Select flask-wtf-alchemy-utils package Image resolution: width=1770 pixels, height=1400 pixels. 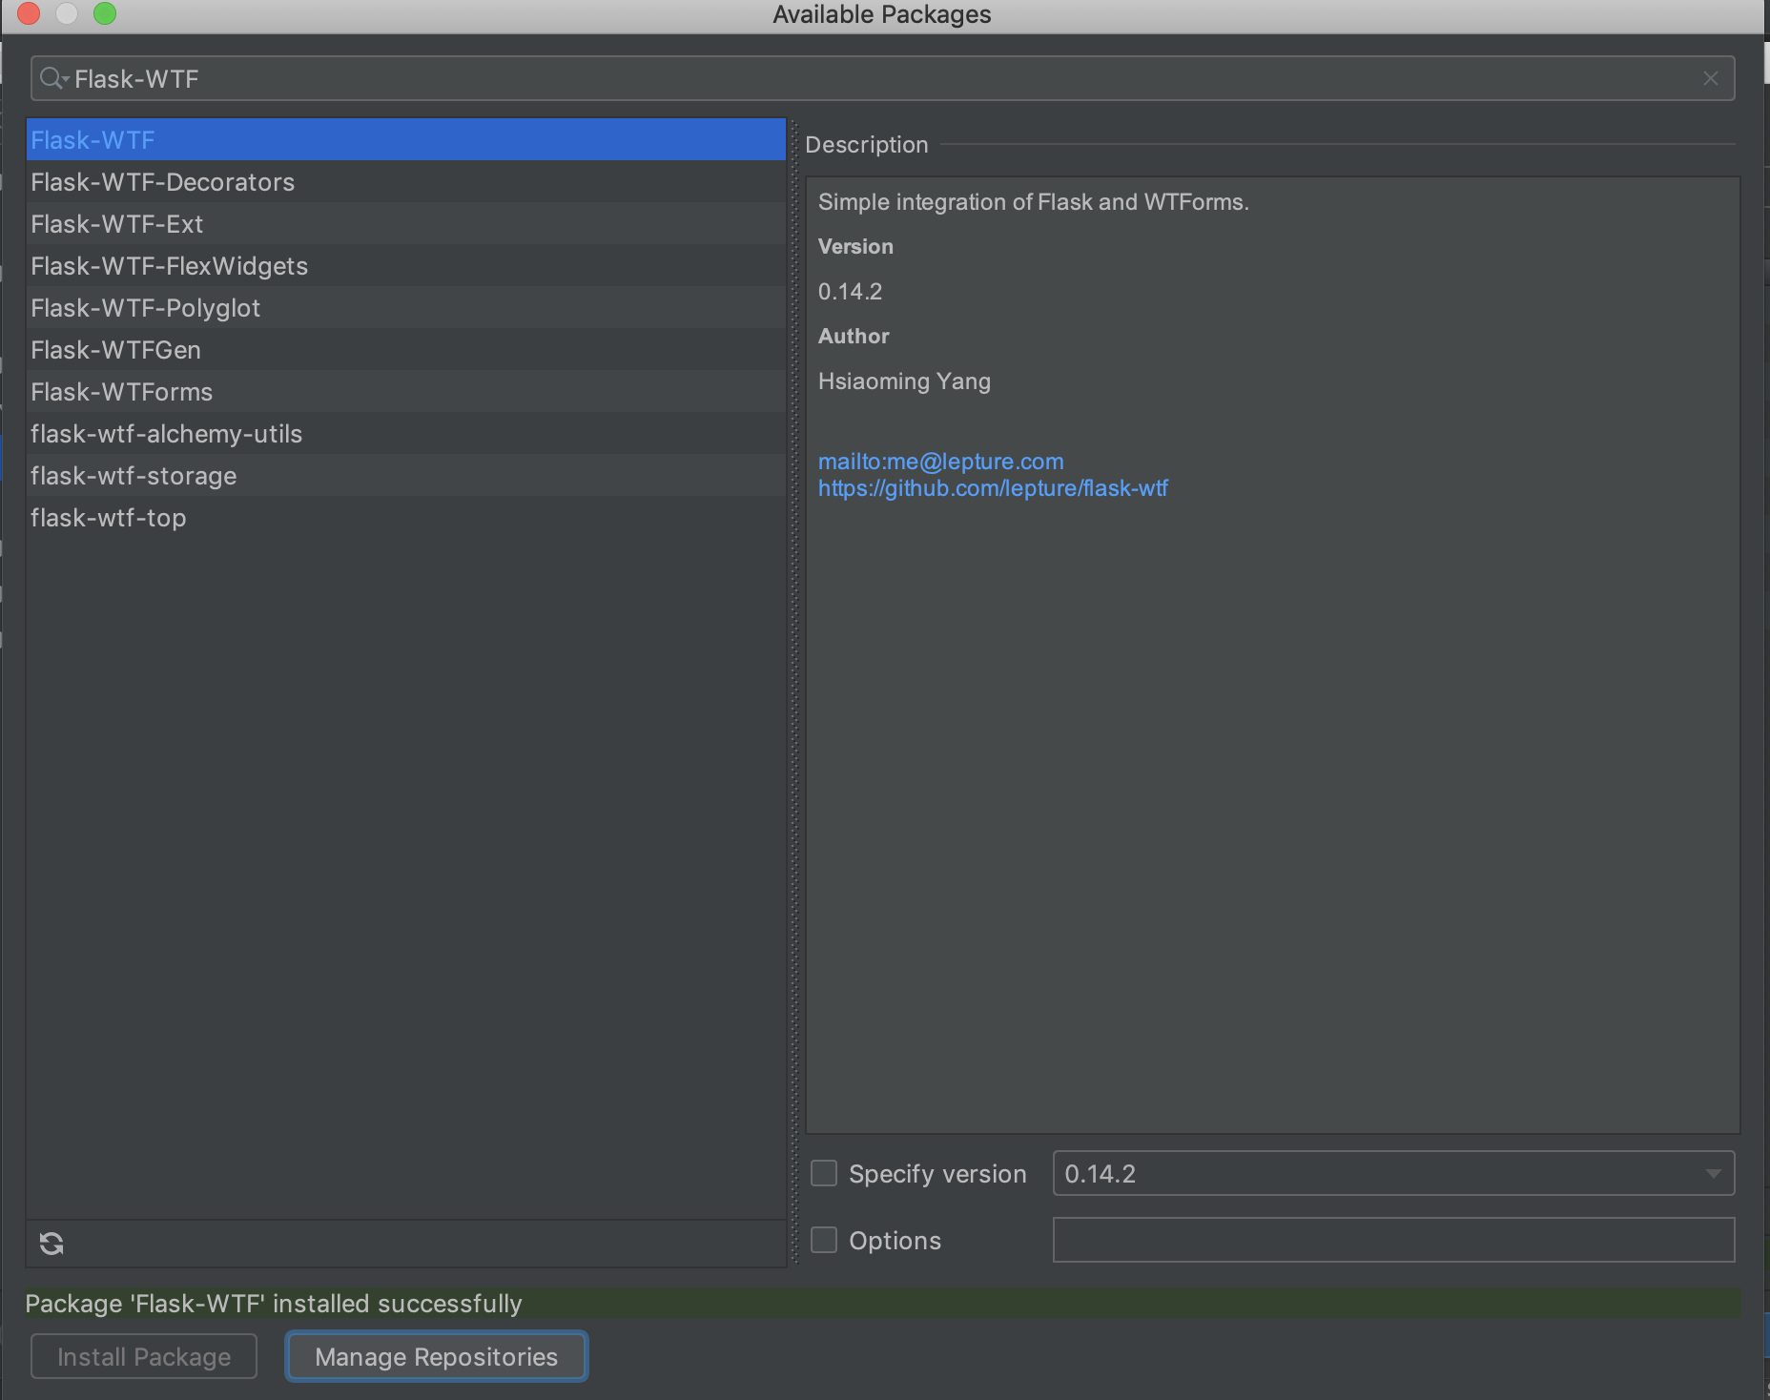406,434
